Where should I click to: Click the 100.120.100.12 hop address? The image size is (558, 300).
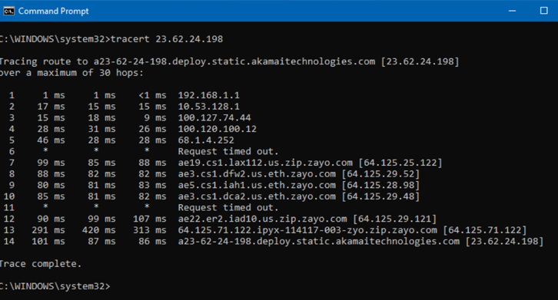(x=217, y=129)
